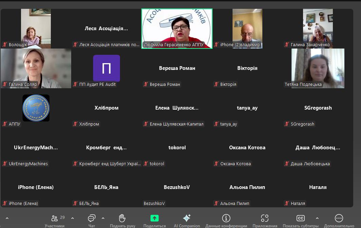Image resolution: width=361 pixels, height=228 pixels.
Task: Click the green Share screen icon
Action: pyautogui.click(x=155, y=218)
